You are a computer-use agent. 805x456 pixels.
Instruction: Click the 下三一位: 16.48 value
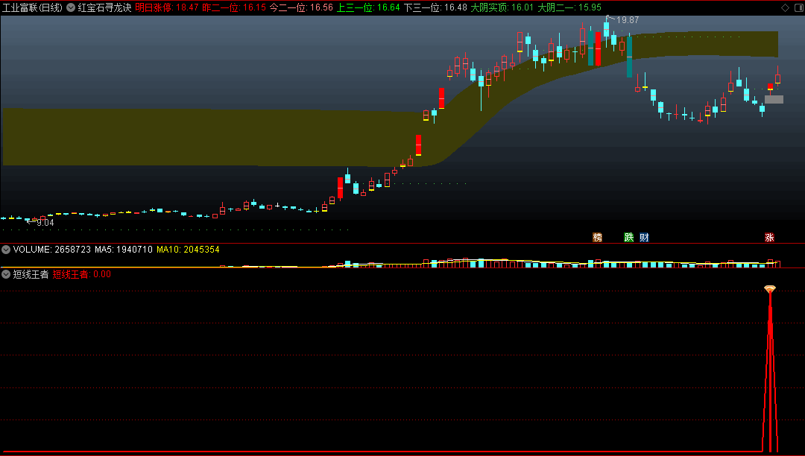(x=435, y=7)
